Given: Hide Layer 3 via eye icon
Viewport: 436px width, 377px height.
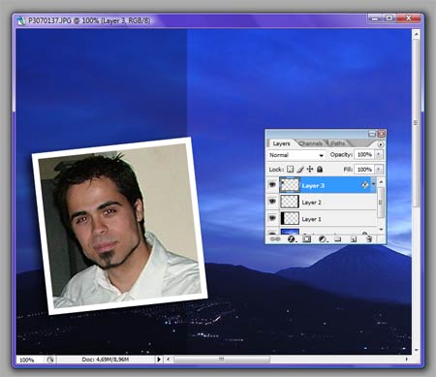Looking at the screenshot, I should point(272,185).
